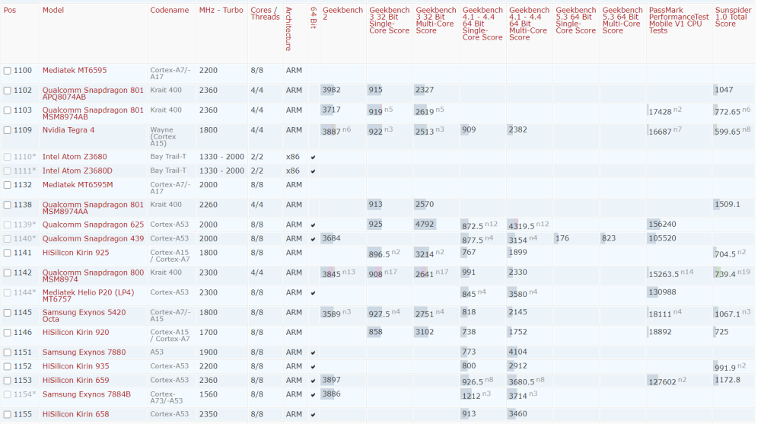Tick the checkbox for row 1100 Mediatek MT6595
The height and width of the screenshot is (424, 761).
point(8,71)
